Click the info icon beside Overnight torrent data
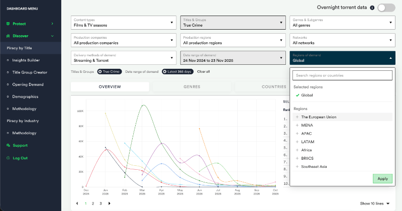 tap(372, 8)
